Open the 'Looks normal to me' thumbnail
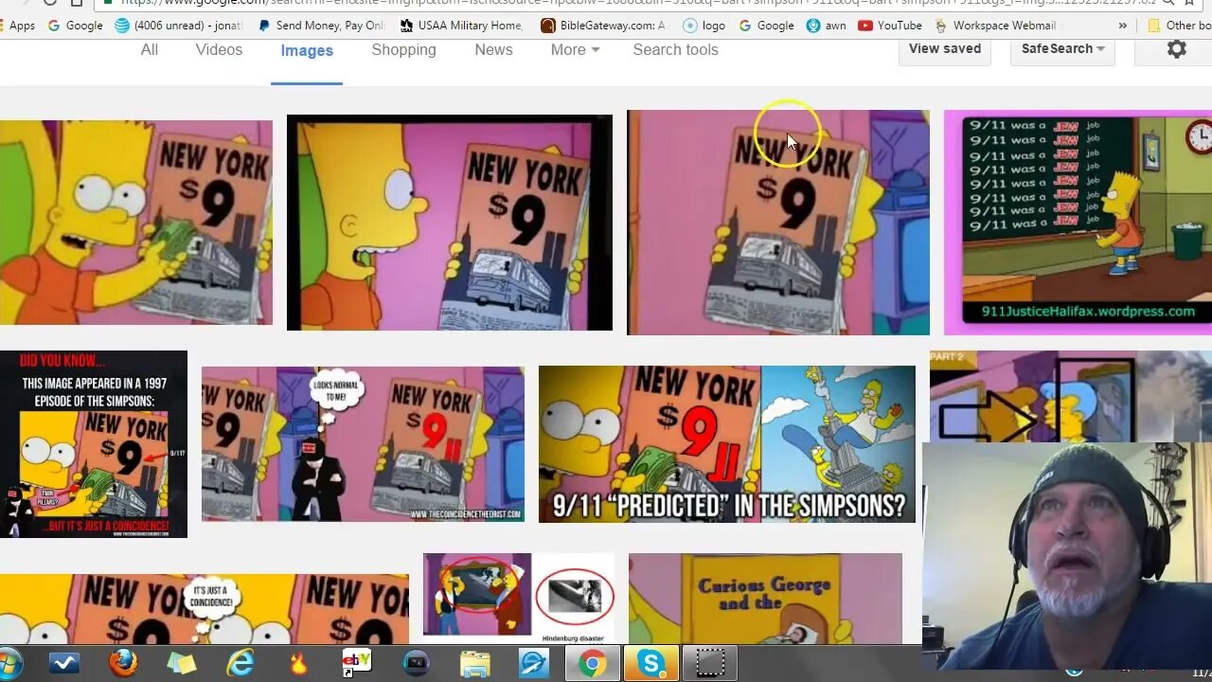Viewport: 1212px width, 682px height. (363, 444)
